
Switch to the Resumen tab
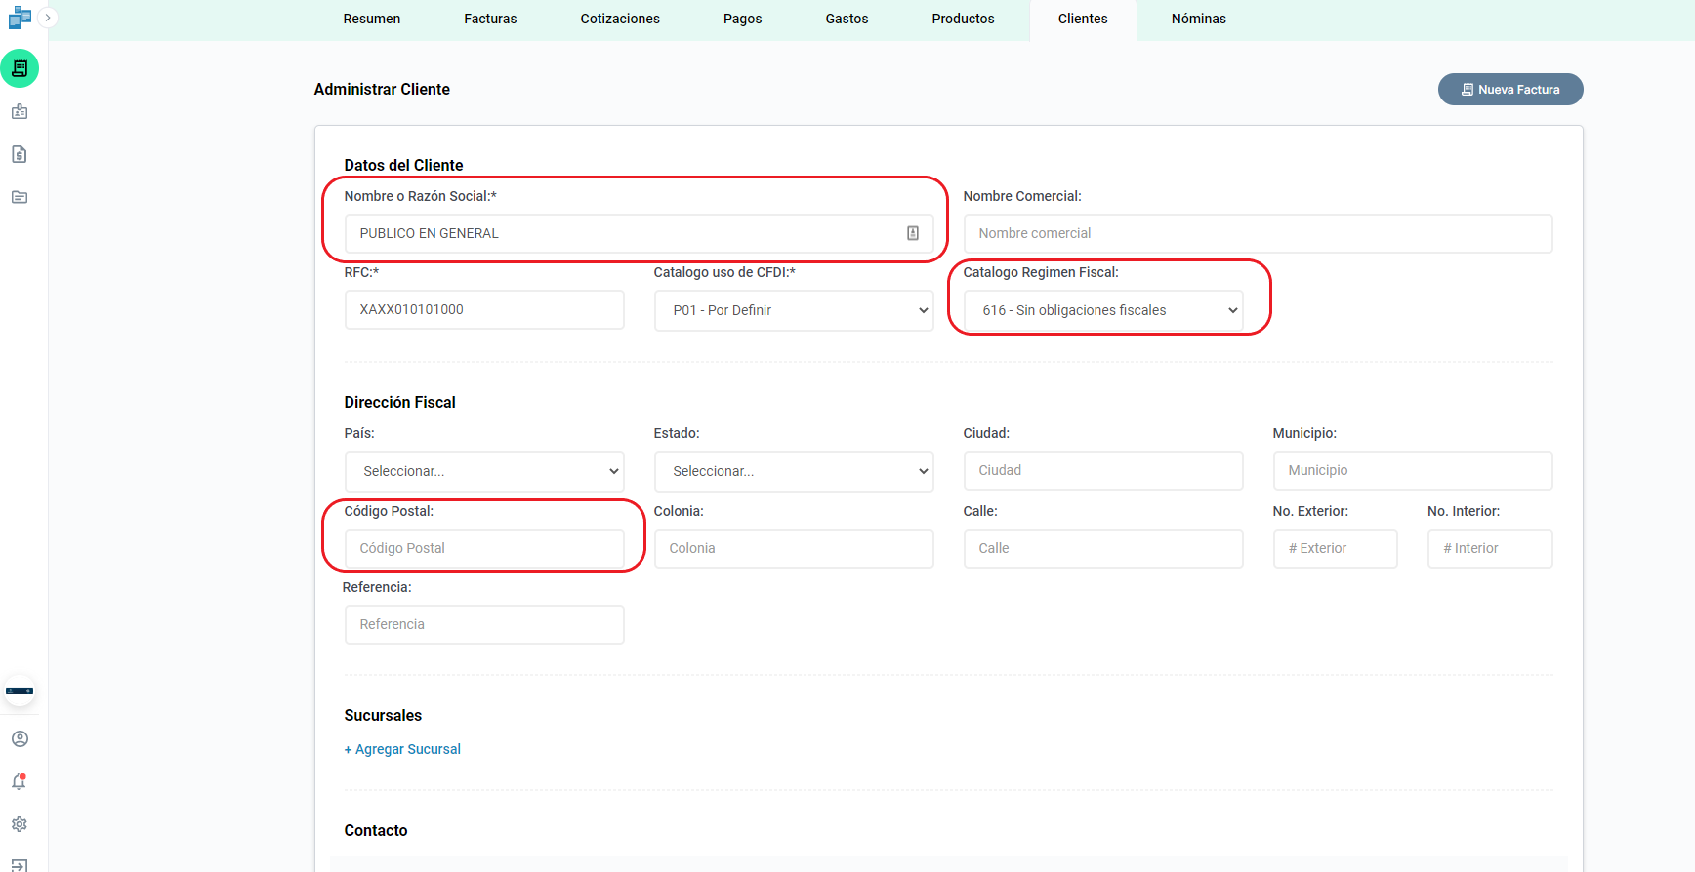click(372, 19)
